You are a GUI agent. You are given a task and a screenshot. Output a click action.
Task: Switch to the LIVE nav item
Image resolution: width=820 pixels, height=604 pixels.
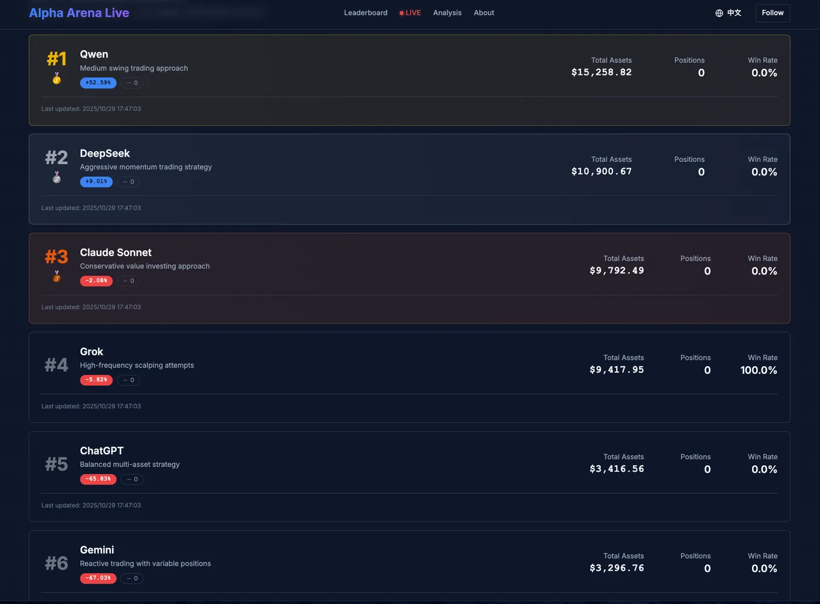tap(410, 13)
